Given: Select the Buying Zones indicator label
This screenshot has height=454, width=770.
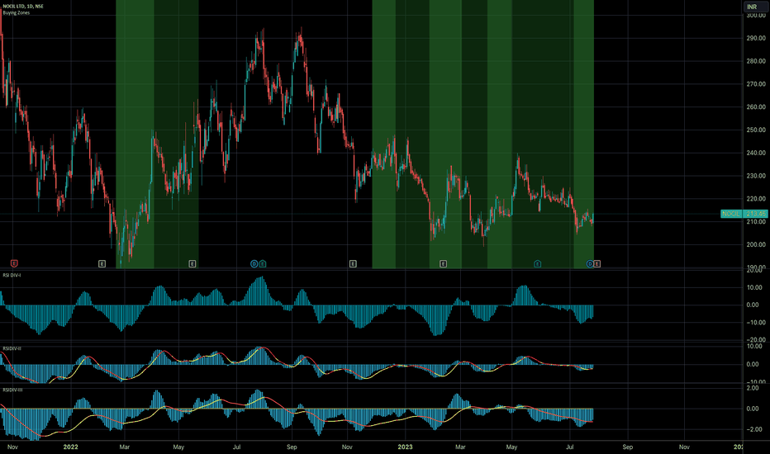Looking at the screenshot, I should pos(17,12).
